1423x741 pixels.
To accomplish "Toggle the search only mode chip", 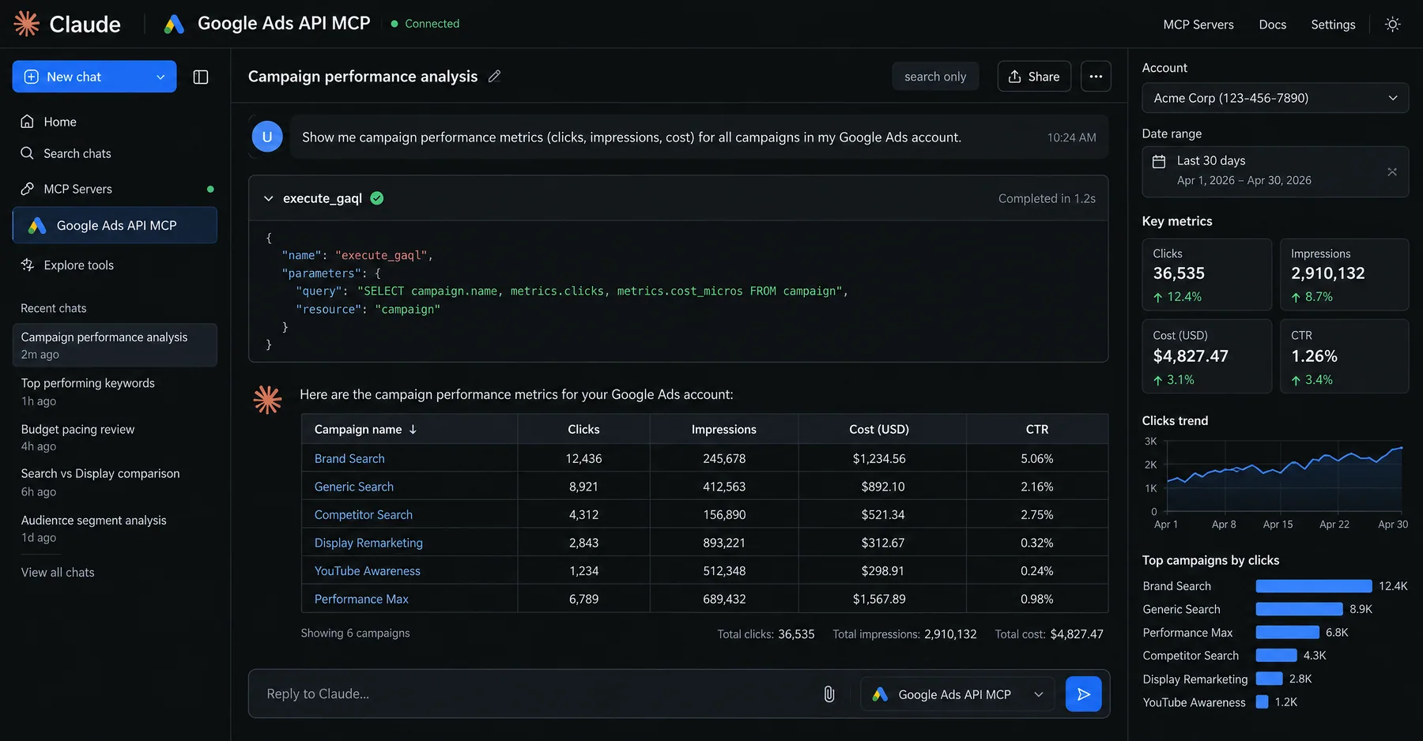I will tap(935, 77).
